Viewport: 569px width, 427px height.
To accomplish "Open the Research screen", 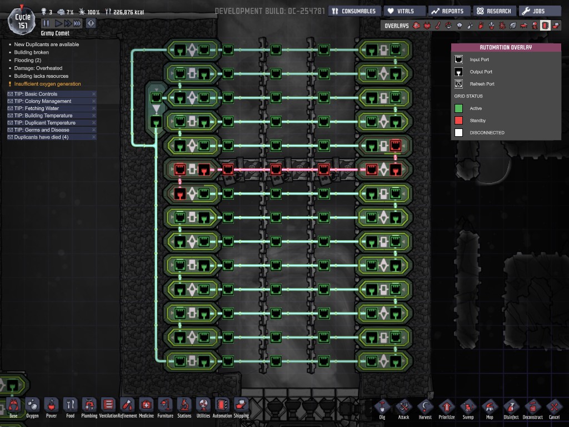I will (493, 11).
